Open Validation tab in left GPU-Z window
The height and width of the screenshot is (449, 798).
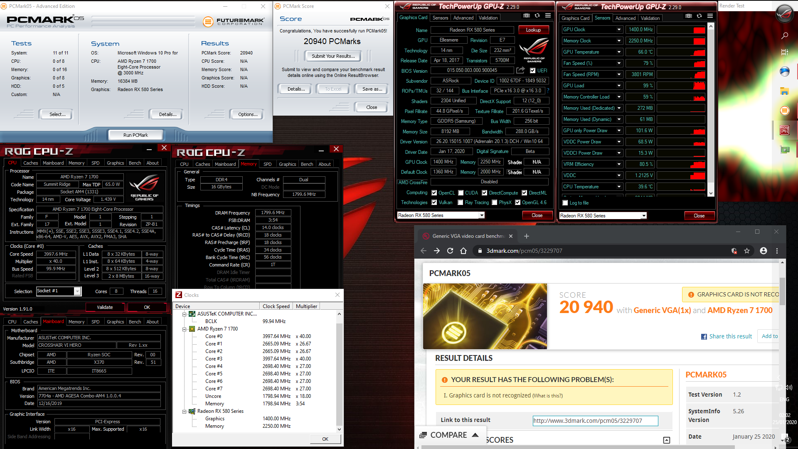click(x=488, y=18)
